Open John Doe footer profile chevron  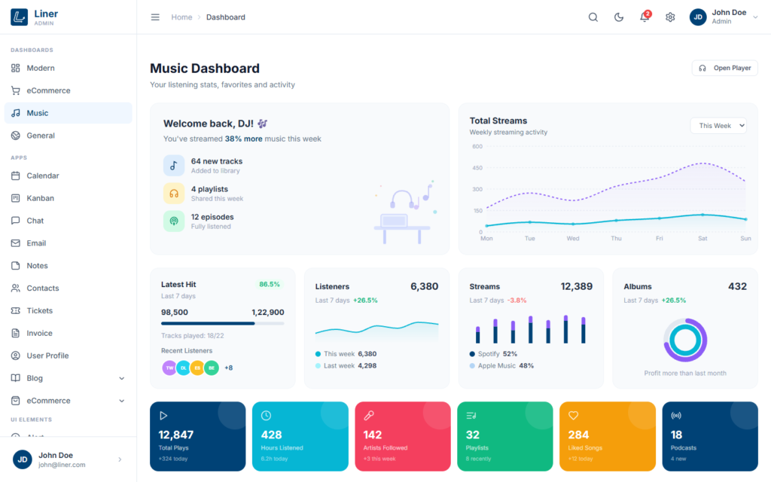click(120, 459)
